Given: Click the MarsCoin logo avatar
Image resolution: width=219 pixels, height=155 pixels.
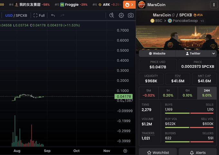Looking at the screenshot, I should pyautogui.click(x=142, y=5).
